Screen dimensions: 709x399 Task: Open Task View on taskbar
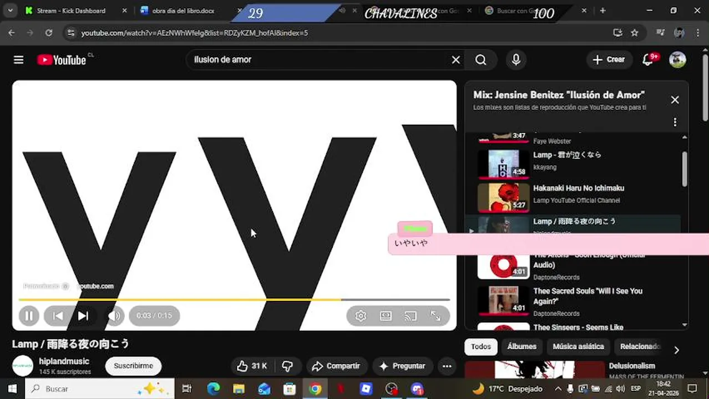coord(187,388)
